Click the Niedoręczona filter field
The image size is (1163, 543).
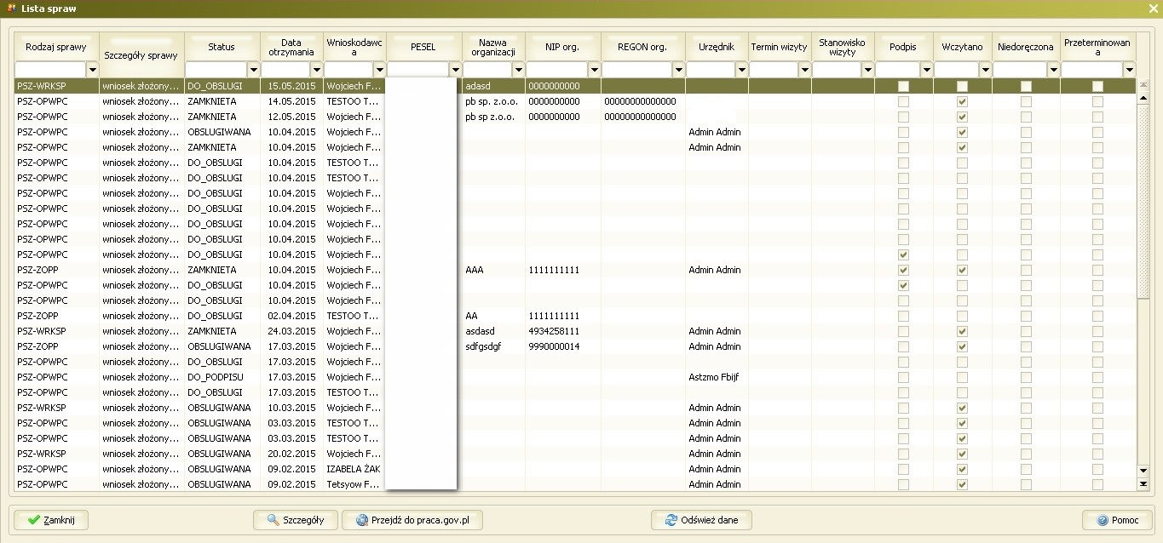[1020, 70]
